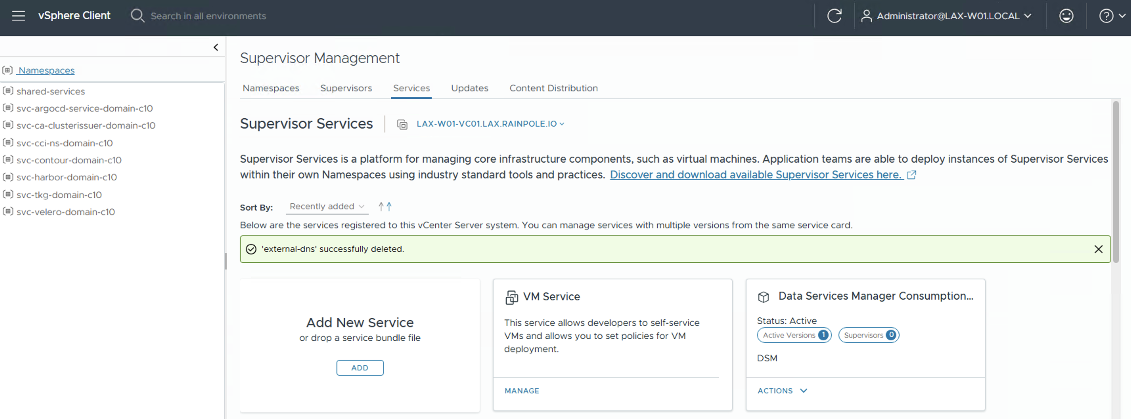This screenshot has height=419, width=1131.
Task: Dismiss the external-dns deleted notification
Action: pos(1098,249)
